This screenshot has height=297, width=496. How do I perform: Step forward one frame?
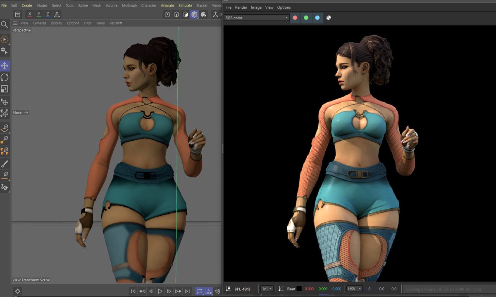click(x=169, y=291)
